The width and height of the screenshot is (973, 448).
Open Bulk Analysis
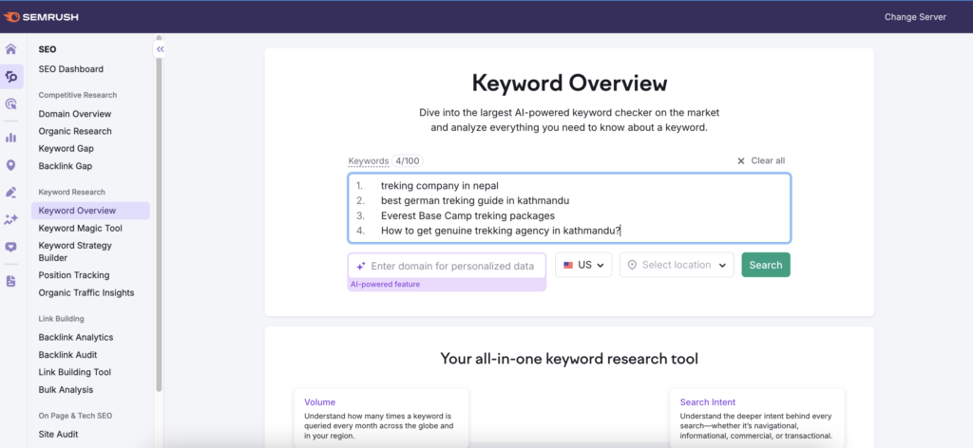pos(66,390)
